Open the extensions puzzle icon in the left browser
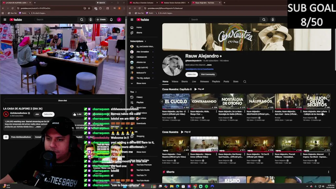Screen dimensions: 336x189 (x=100, y=8)
